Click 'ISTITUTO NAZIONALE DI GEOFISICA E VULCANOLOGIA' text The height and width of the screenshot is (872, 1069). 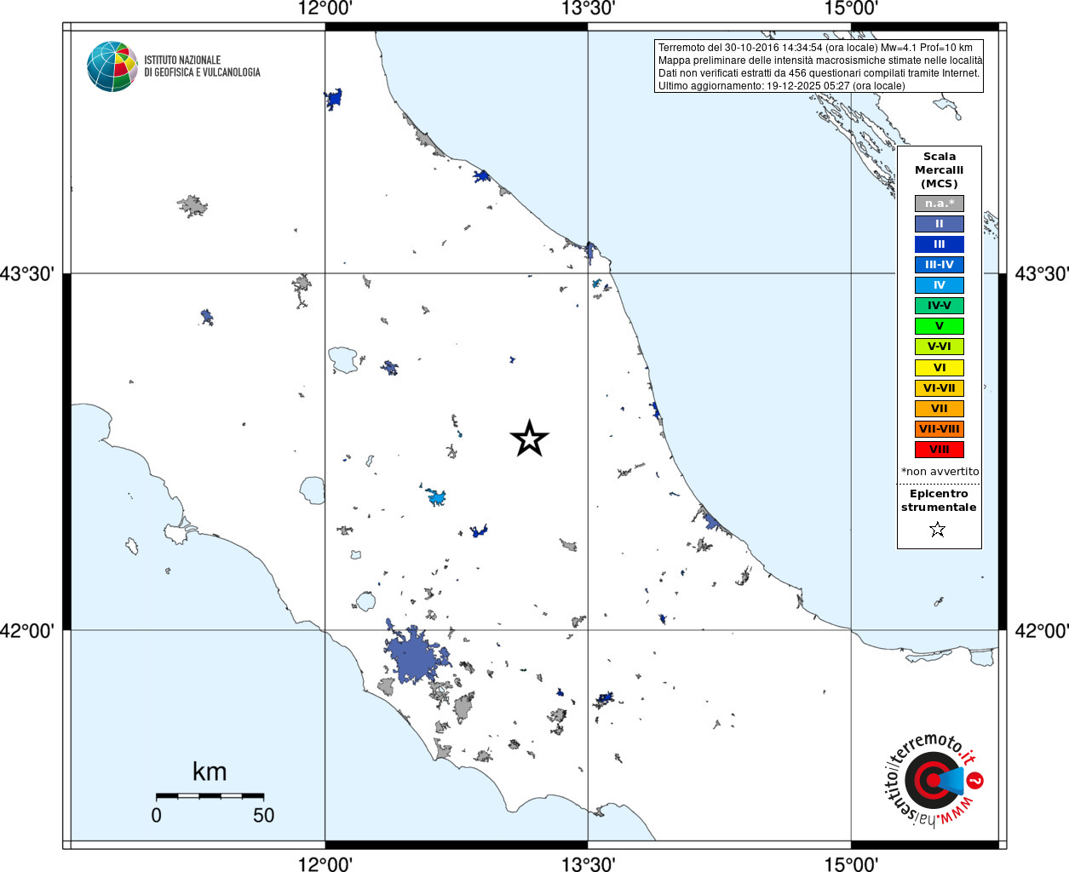coord(202,66)
